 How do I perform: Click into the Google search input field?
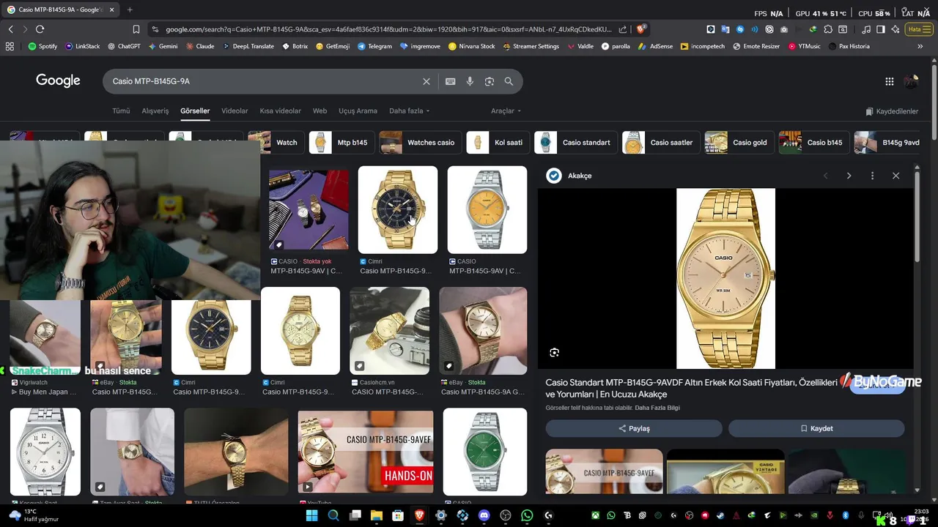(264, 81)
